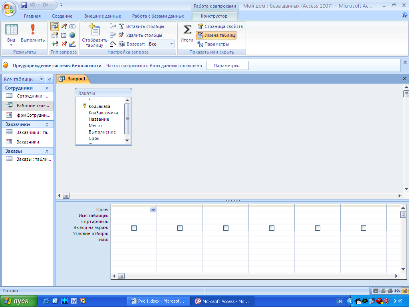Choose the Update query pencil icon
This screenshot has height=307, width=409.
pos(64,26)
